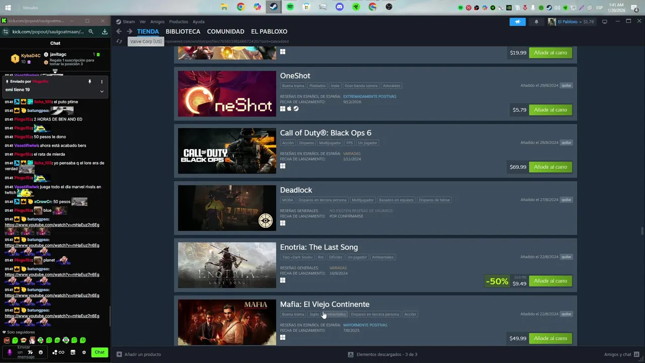Select the Buena trama tag on Mafia
Screen dimensions: 645x363
293,314
